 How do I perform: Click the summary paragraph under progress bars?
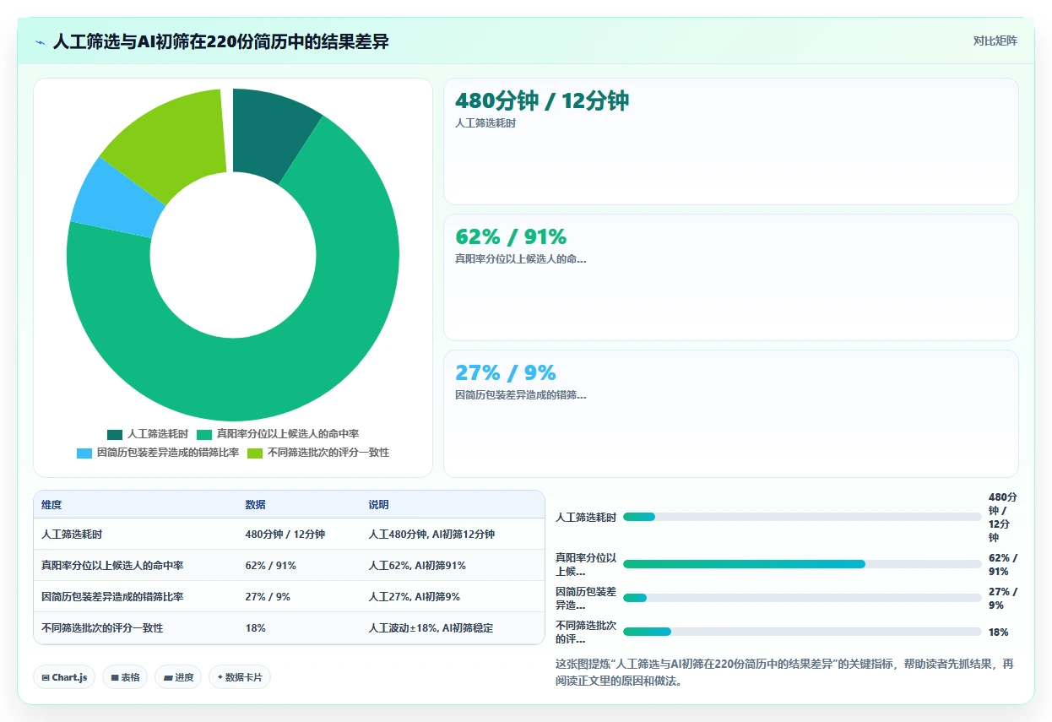[x=784, y=672]
